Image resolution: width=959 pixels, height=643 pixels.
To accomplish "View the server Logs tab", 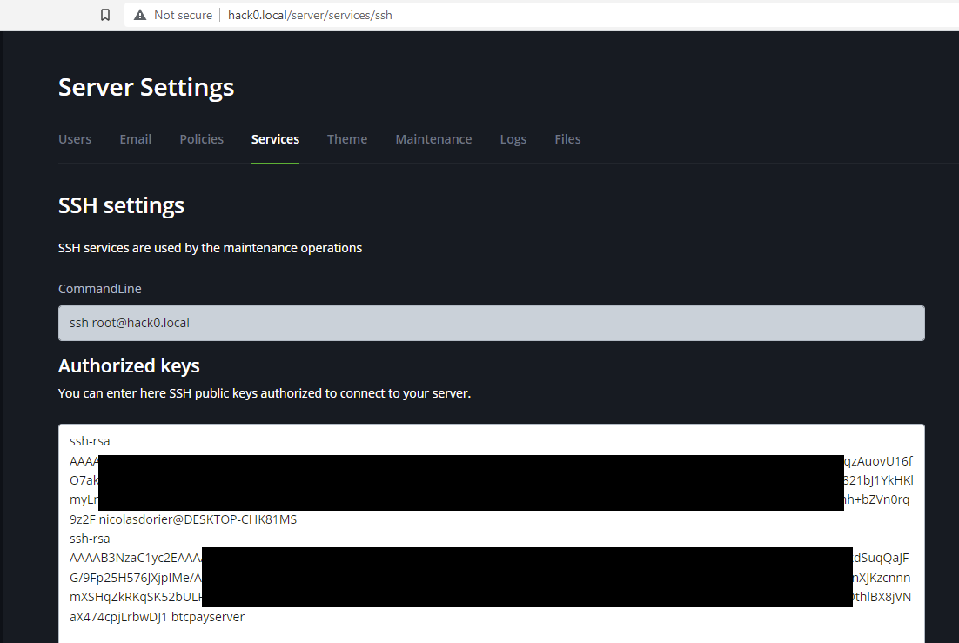I will [x=513, y=139].
